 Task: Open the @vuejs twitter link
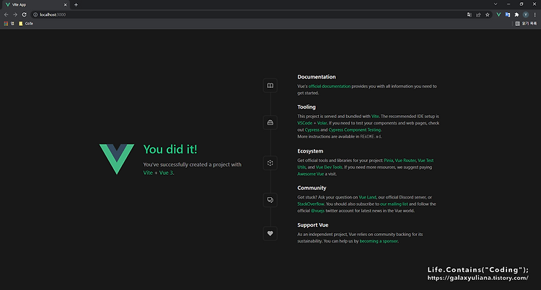point(318,211)
